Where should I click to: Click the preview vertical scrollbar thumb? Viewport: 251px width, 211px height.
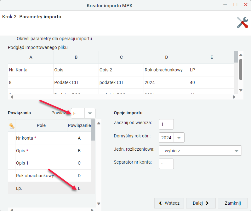click(241, 69)
